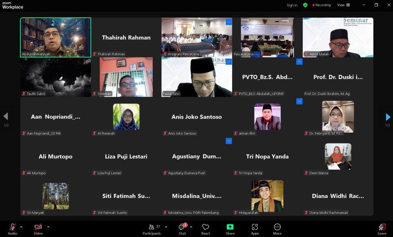This screenshot has height=237, width=393.
Task: Go to next page of participants
Action: tap(388, 117)
